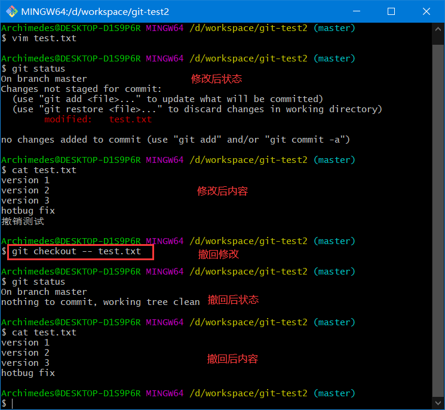The height and width of the screenshot is (410, 445).
Task: Click 'no changes added to commit' line
Action: tap(176, 140)
